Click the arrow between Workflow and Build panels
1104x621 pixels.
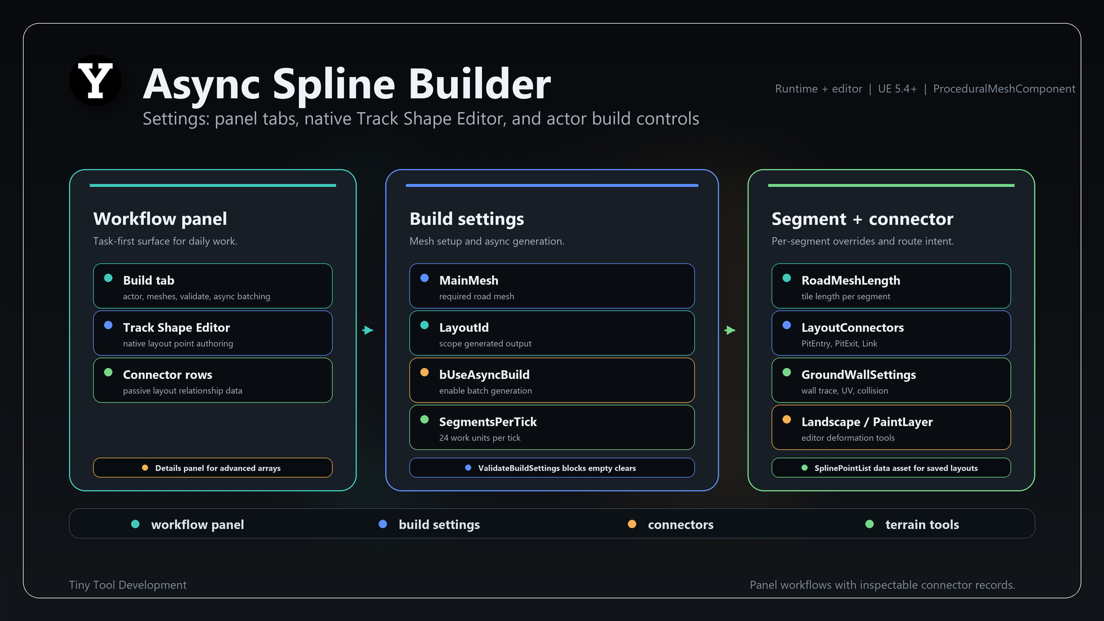pyautogui.click(x=368, y=330)
